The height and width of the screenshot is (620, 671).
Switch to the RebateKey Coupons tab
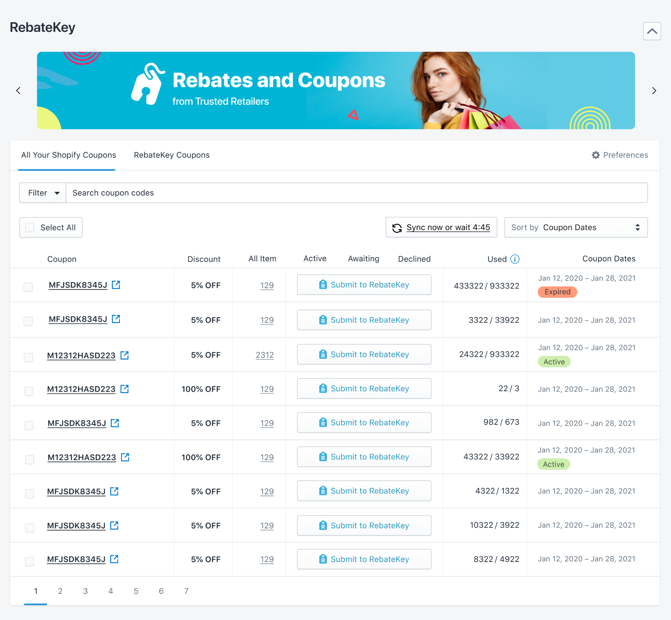click(172, 155)
